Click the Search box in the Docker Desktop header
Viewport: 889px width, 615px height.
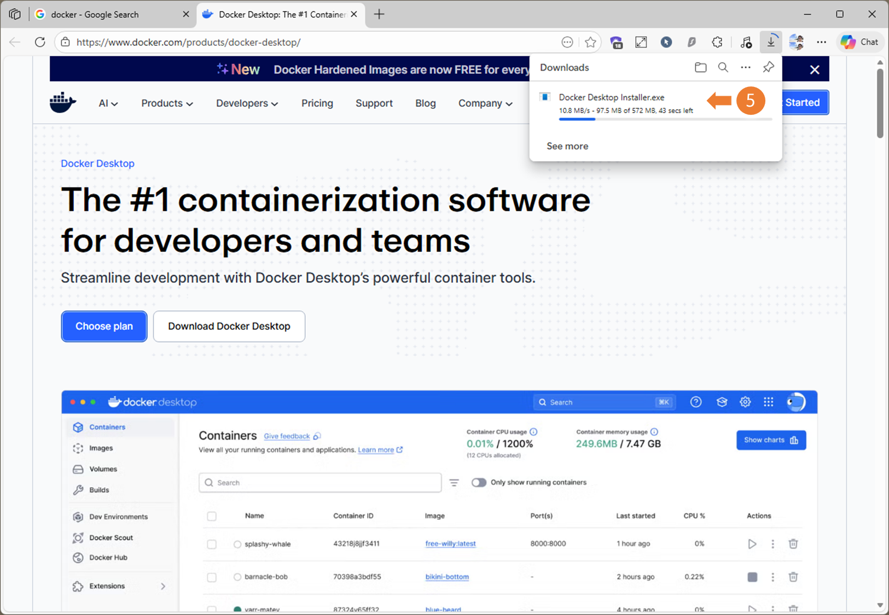(x=605, y=402)
